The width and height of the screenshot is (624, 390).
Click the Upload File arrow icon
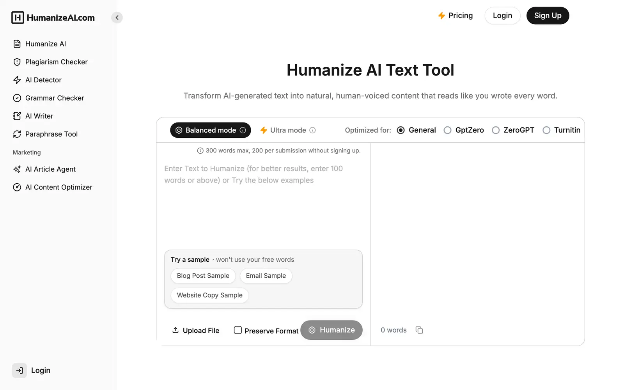coord(175,330)
